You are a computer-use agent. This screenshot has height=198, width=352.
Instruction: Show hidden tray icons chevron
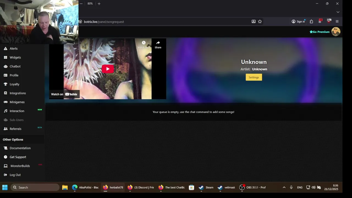(284, 187)
